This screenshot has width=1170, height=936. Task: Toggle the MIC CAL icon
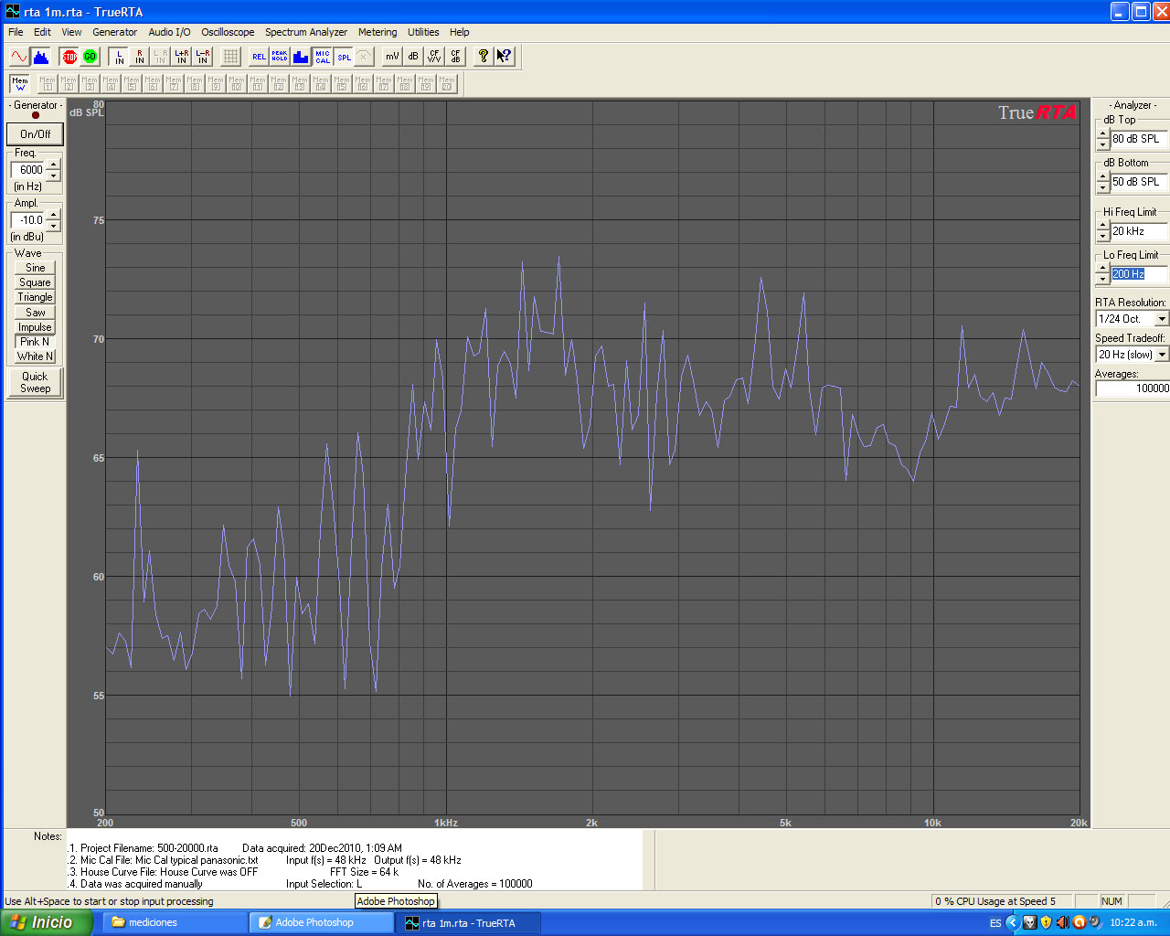[x=323, y=57]
